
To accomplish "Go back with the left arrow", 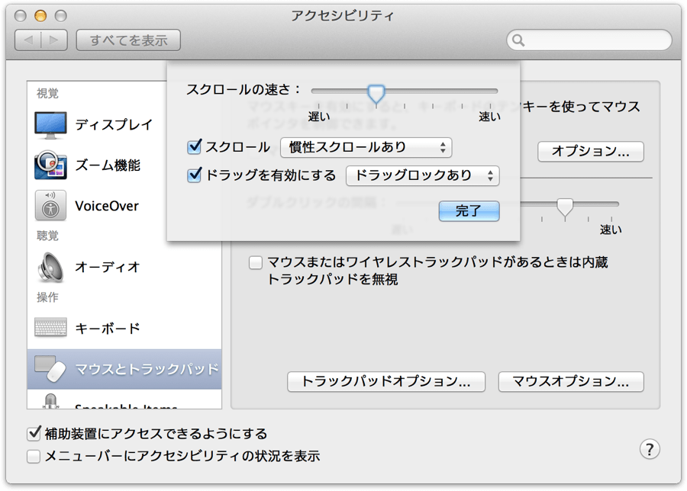I will [28, 40].
